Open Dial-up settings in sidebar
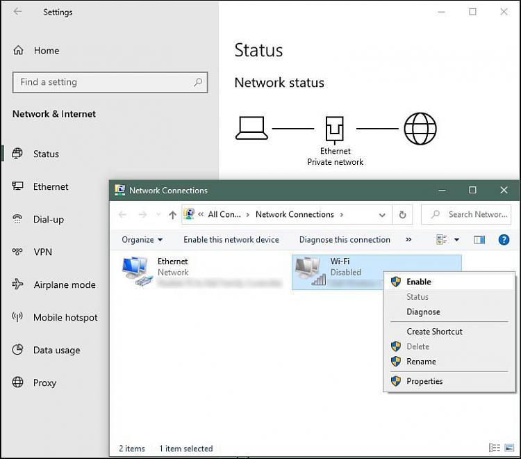This screenshot has width=521, height=459. pyautogui.click(x=38, y=219)
